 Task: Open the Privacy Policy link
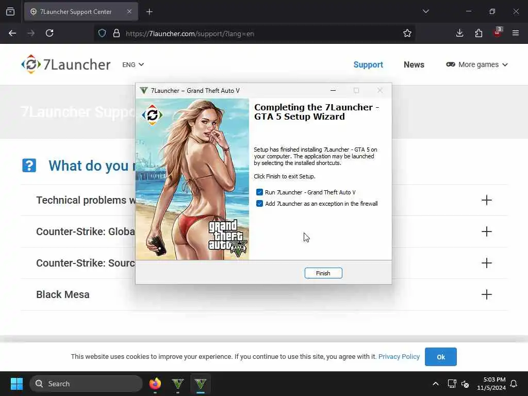pyautogui.click(x=399, y=357)
